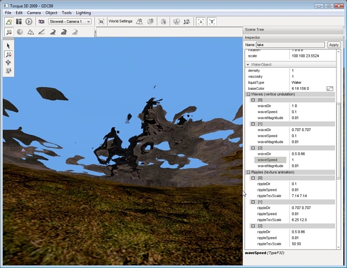Toggle the object bounds box icon
The height and width of the screenshot is (268, 347).
click(x=201, y=22)
